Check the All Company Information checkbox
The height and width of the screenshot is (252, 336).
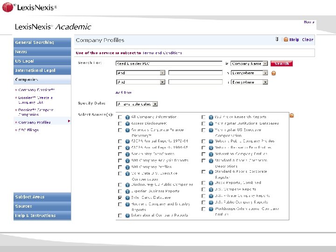pos(120,117)
